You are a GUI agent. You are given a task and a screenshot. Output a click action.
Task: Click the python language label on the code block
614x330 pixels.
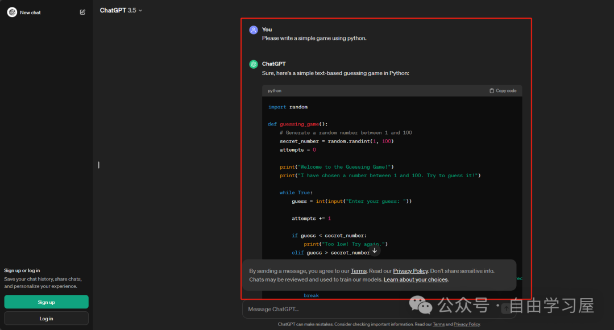(275, 91)
